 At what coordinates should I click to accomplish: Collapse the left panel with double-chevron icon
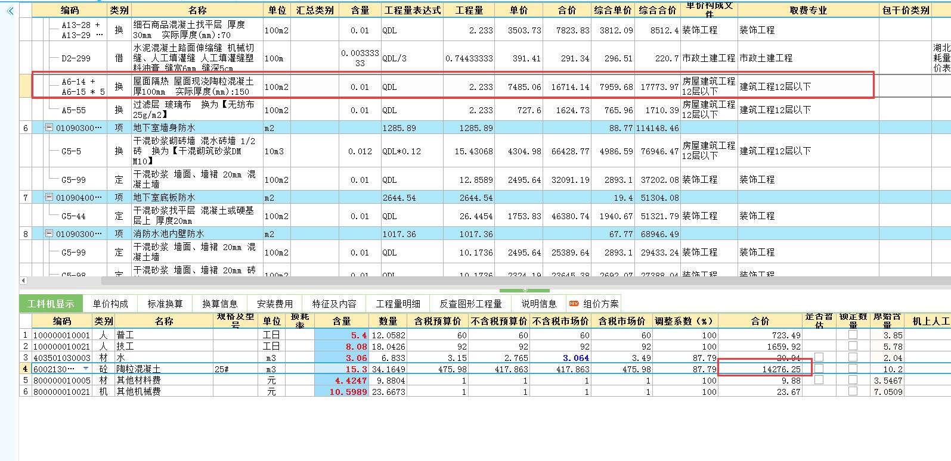click(x=10, y=10)
